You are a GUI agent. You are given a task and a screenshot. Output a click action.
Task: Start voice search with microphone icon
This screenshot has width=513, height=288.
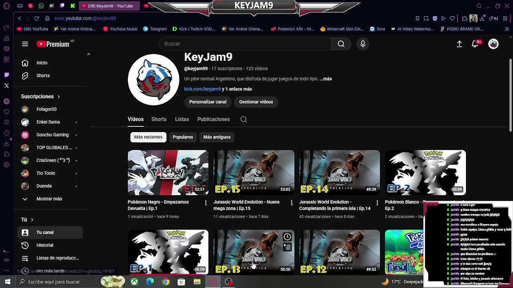click(363, 44)
